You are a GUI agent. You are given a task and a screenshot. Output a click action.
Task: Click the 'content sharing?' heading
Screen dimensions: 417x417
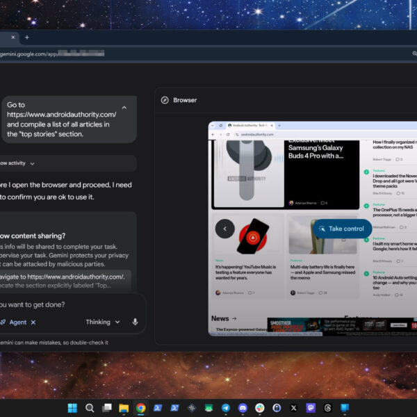point(33,236)
